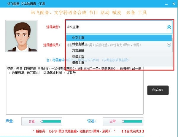This screenshot has width=178, height=137.
Task: Pick 方言主播 from the type list
Action: coord(119,50)
